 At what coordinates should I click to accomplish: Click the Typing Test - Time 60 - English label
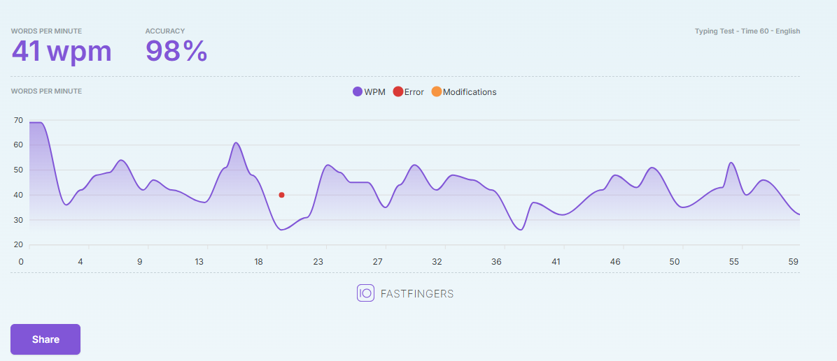tap(747, 31)
